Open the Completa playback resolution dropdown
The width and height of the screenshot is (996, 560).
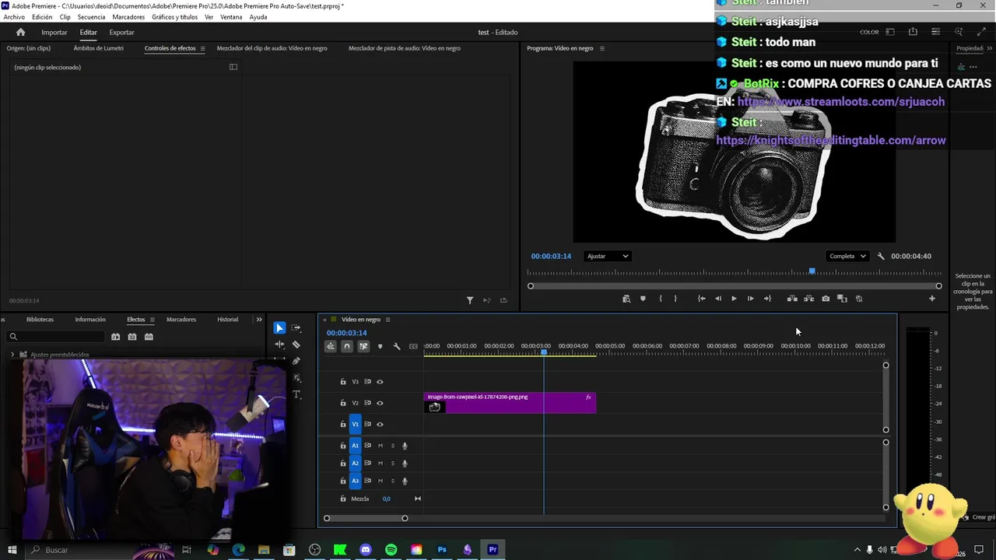click(x=847, y=256)
